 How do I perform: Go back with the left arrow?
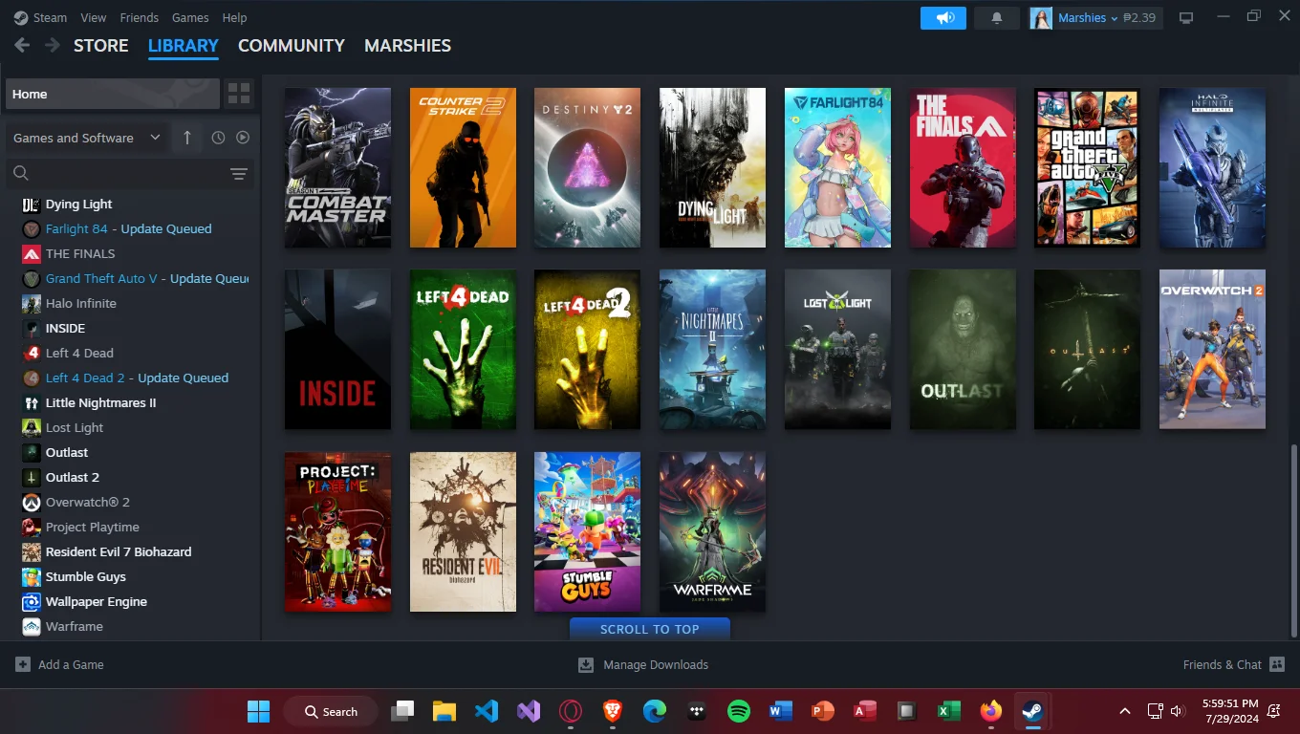[22, 45]
